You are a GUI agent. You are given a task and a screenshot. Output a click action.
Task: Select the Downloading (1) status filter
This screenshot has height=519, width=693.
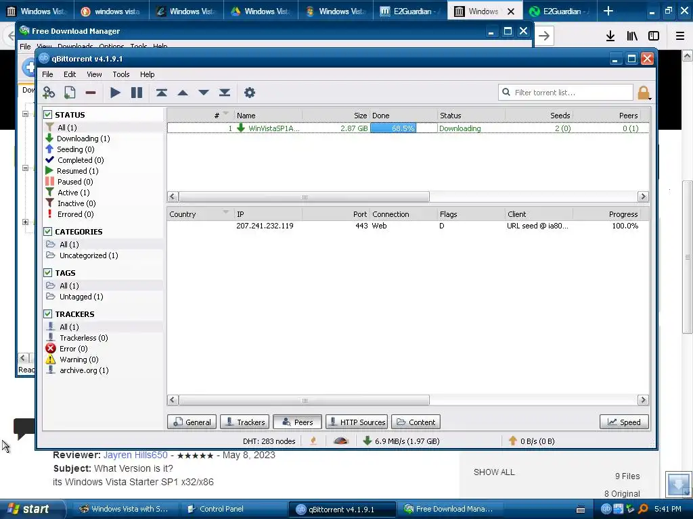(83, 139)
